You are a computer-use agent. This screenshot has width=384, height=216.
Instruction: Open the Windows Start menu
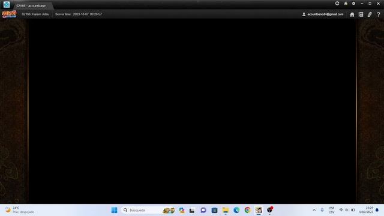pyautogui.click(x=114, y=210)
